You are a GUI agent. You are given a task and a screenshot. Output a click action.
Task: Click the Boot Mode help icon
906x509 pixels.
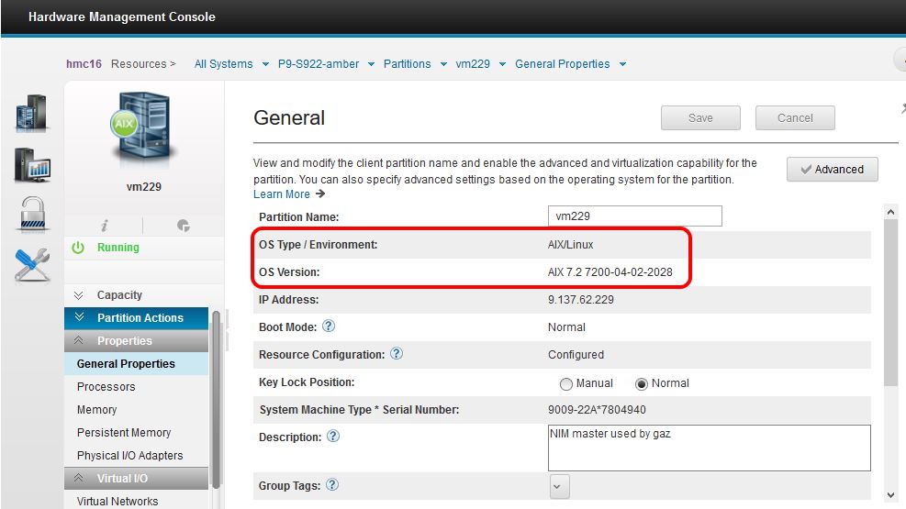coord(329,326)
